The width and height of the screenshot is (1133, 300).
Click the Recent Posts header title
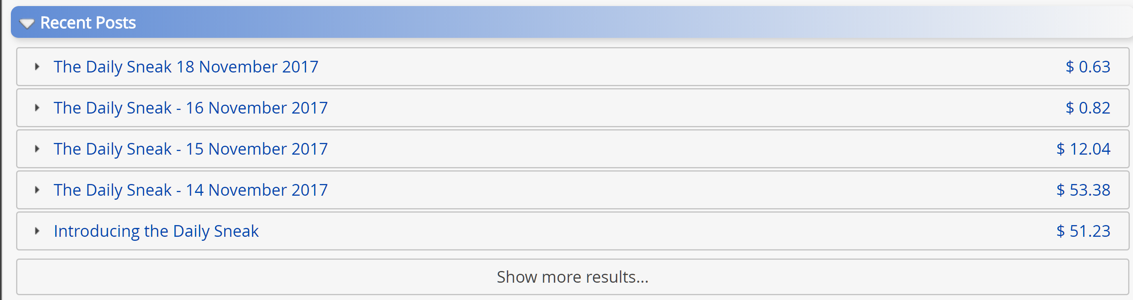[88, 23]
